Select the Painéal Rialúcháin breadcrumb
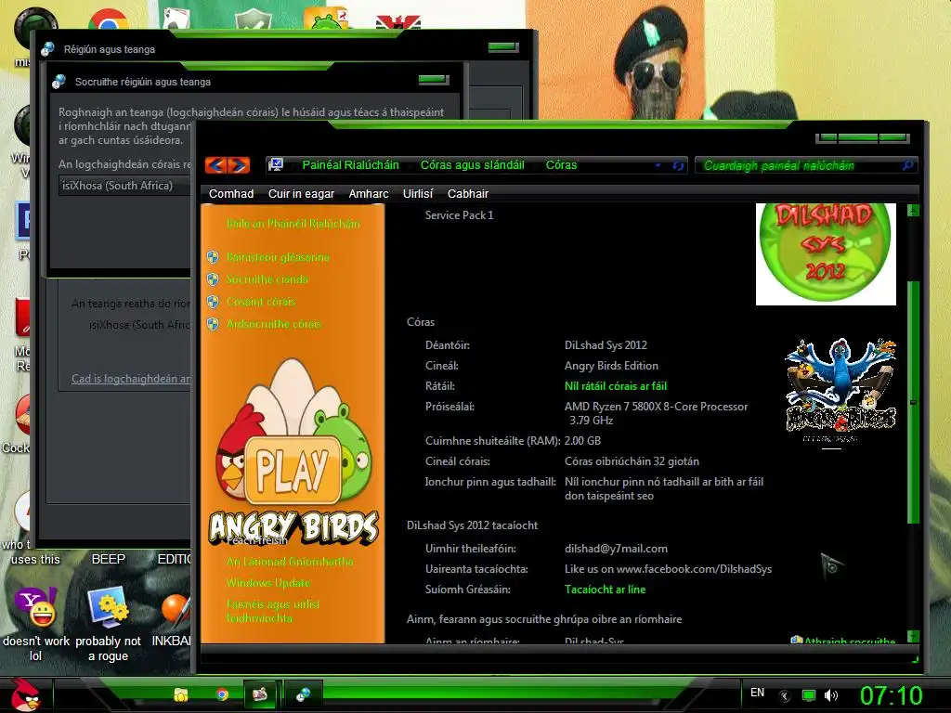 pos(350,165)
